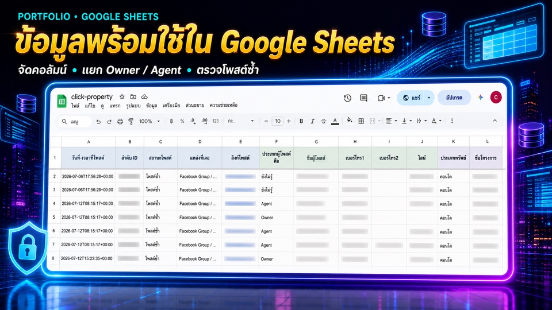Select the Owner cell in row 5
Viewport: 552px width, 310px height.
point(276,217)
